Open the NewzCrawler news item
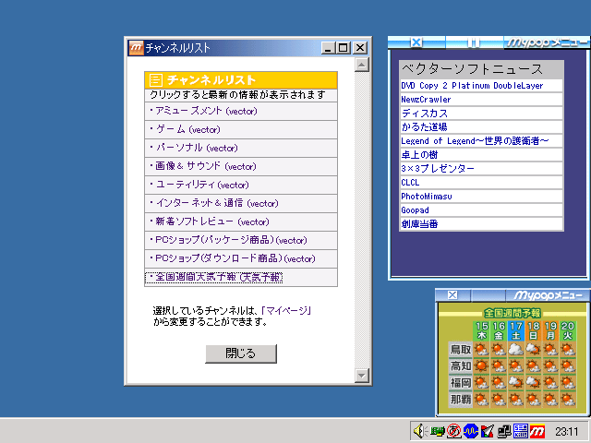591x443 pixels. pyautogui.click(x=481, y=100)
